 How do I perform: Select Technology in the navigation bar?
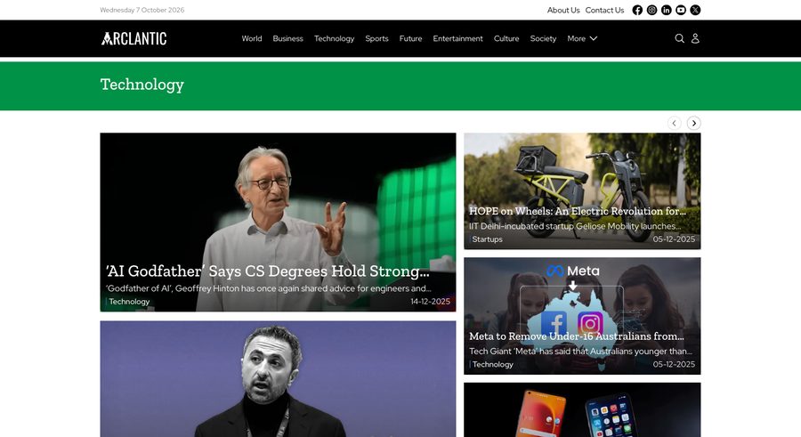click(334, 38)
